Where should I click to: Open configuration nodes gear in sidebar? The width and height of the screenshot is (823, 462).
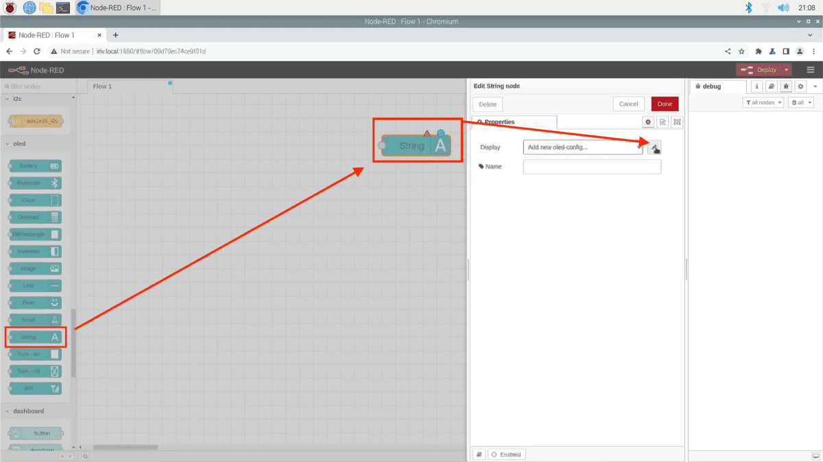click(800, 86)
